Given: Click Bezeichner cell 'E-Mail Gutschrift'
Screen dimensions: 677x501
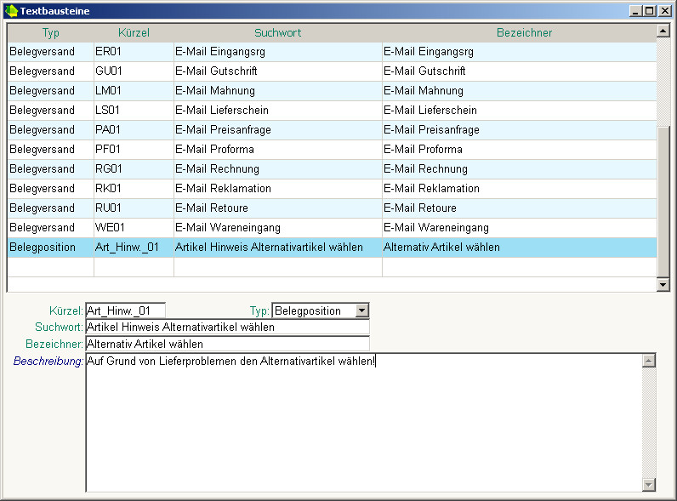Looking at the screenshot, I should pyautogui.click(x=520, y=71).
